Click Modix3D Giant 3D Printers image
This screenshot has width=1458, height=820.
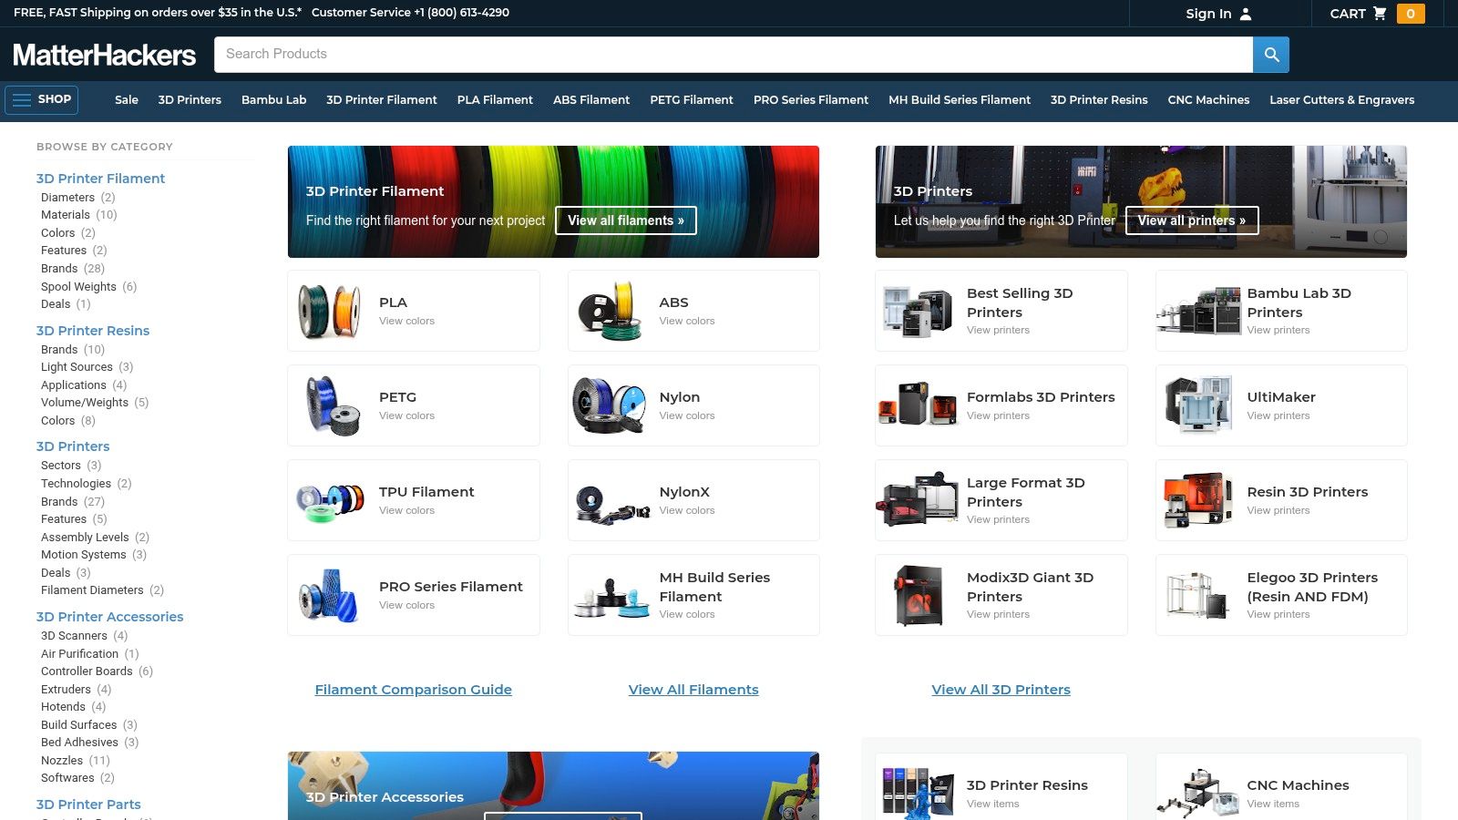918,595
